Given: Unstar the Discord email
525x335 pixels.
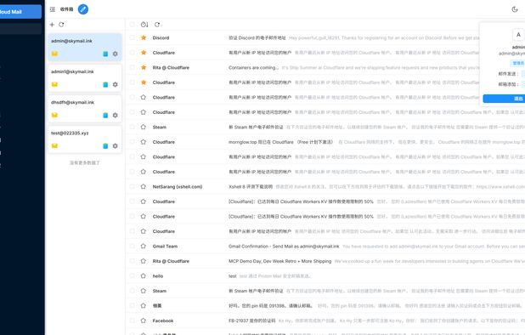Looking at the screenshot, I should click(144, 37).
